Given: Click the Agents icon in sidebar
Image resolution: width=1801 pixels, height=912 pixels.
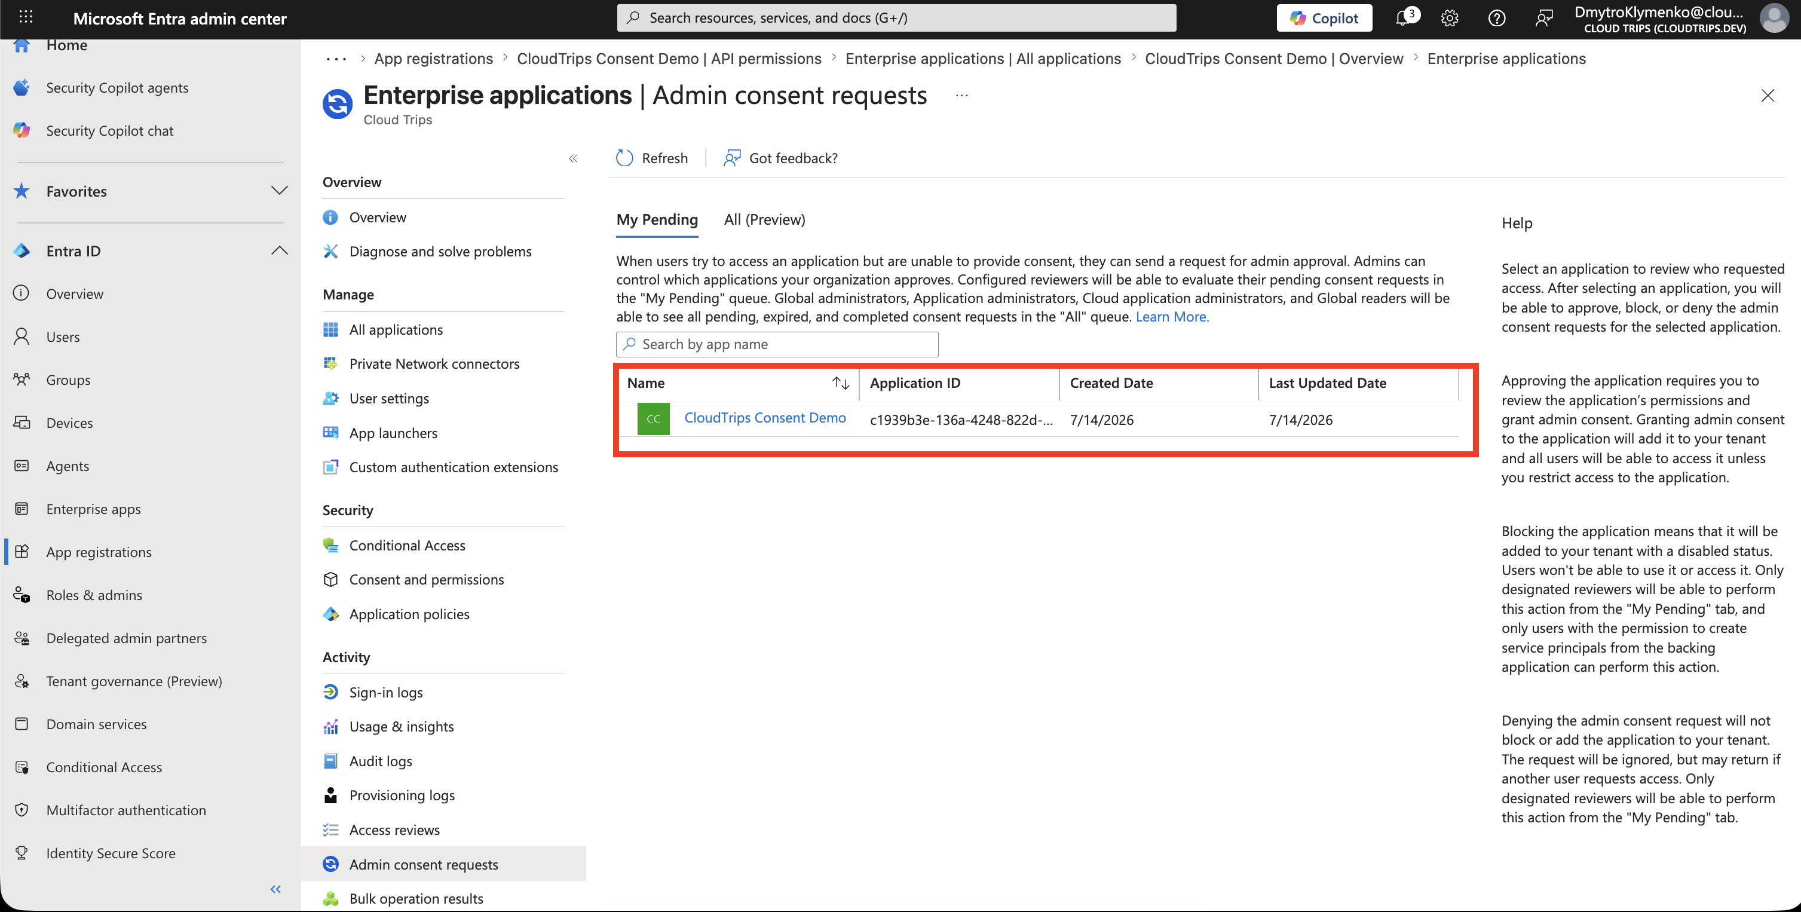Looking at the screenshot, I should [22, 466].
